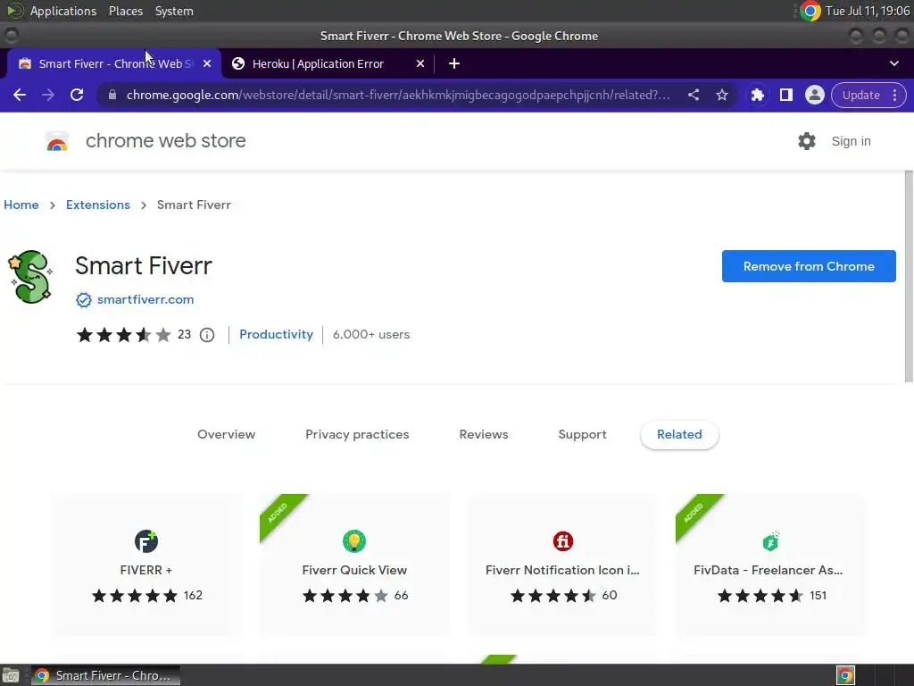Bookmark this tab with the star icon
The image size is (914, 686).
click(721, 95)
